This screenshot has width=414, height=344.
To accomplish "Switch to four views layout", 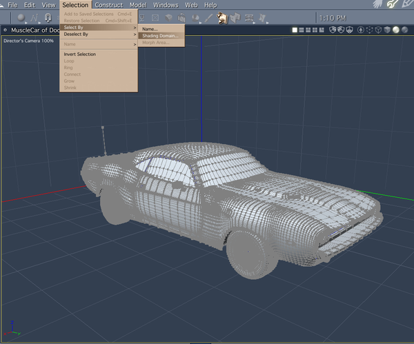I will pyautogui.click(x=315, y=30).
